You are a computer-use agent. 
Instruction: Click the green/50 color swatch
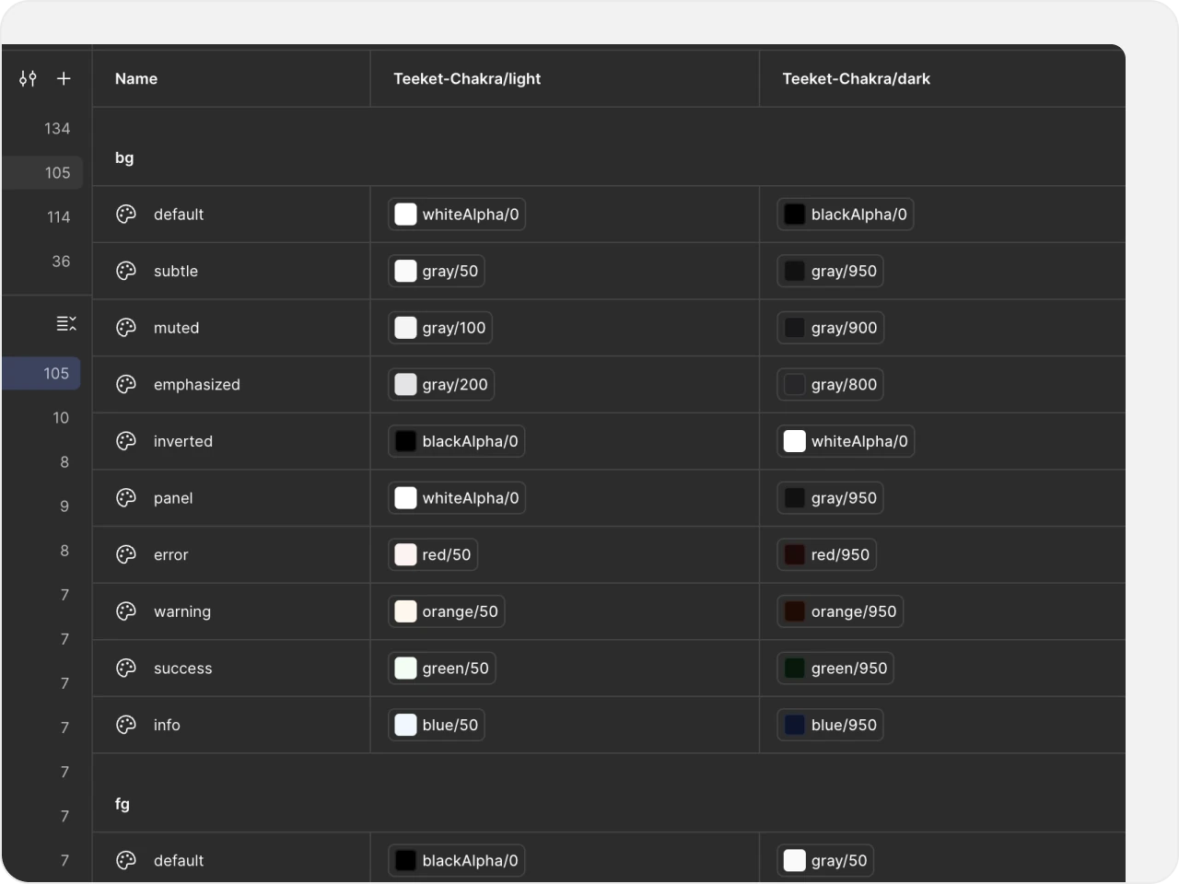pos(405,669)
